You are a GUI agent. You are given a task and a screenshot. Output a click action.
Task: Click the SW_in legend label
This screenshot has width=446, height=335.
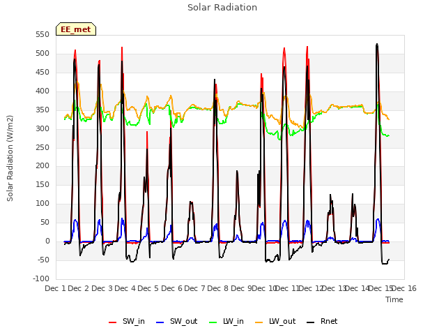133,321
